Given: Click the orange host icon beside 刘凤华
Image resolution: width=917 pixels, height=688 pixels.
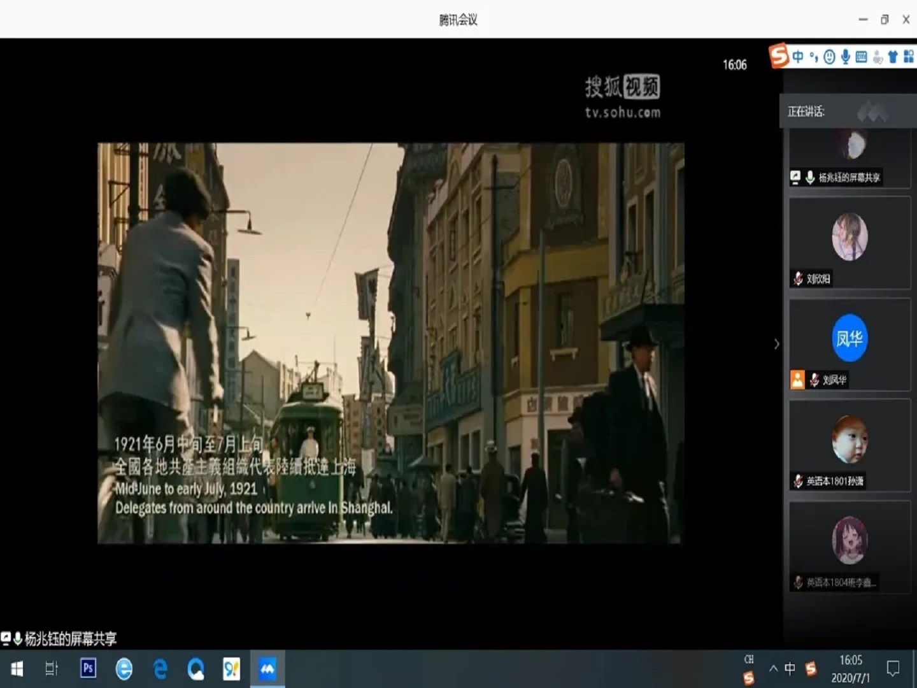Looking at the screenshot, I should coord(797,380).
